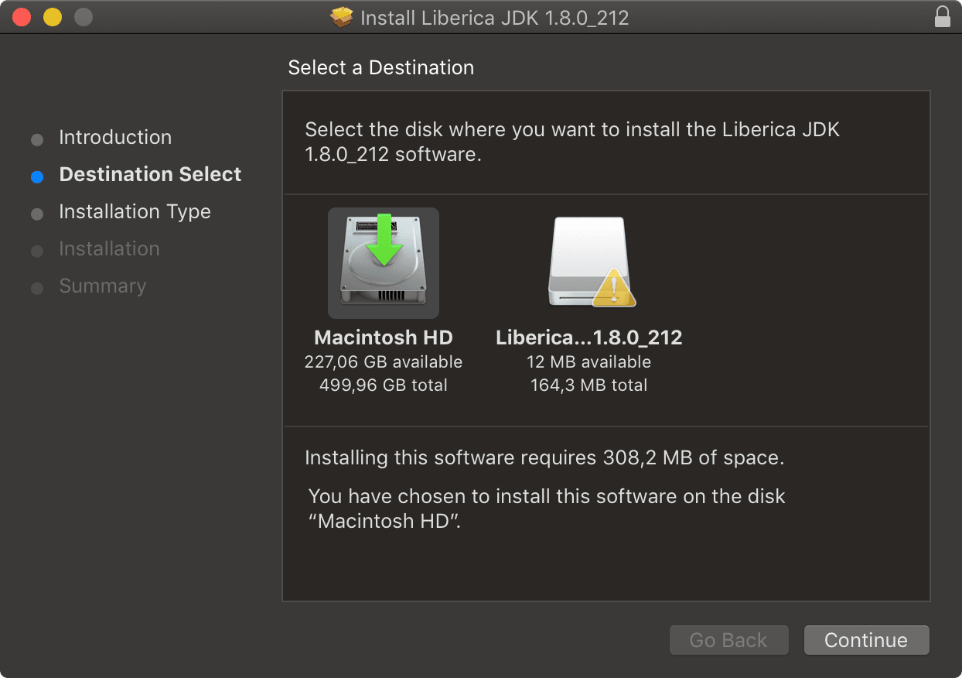962x678 pixels.
Task: Select Introduction in the steps sidebar
Action: [x=114, y=137]
